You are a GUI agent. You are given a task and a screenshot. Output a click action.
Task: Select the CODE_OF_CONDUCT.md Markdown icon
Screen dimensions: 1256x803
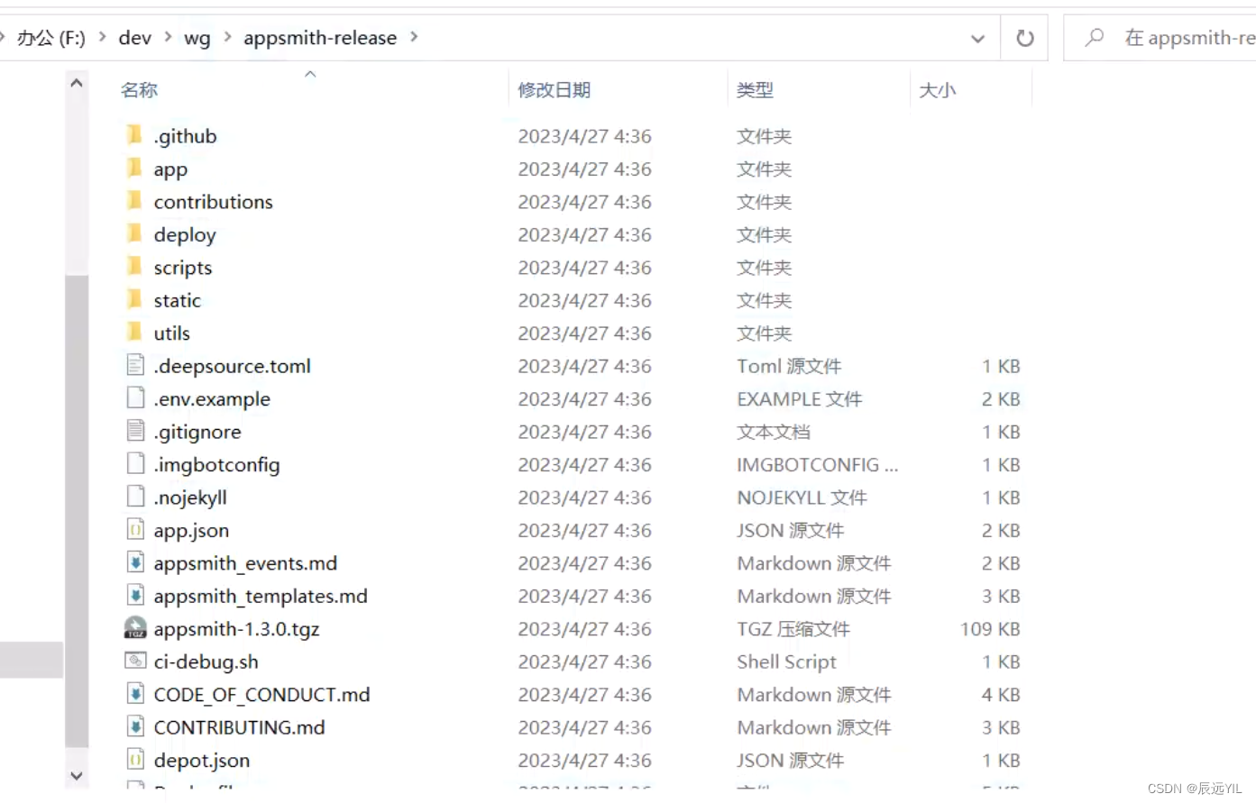click(x=136, y=694)
